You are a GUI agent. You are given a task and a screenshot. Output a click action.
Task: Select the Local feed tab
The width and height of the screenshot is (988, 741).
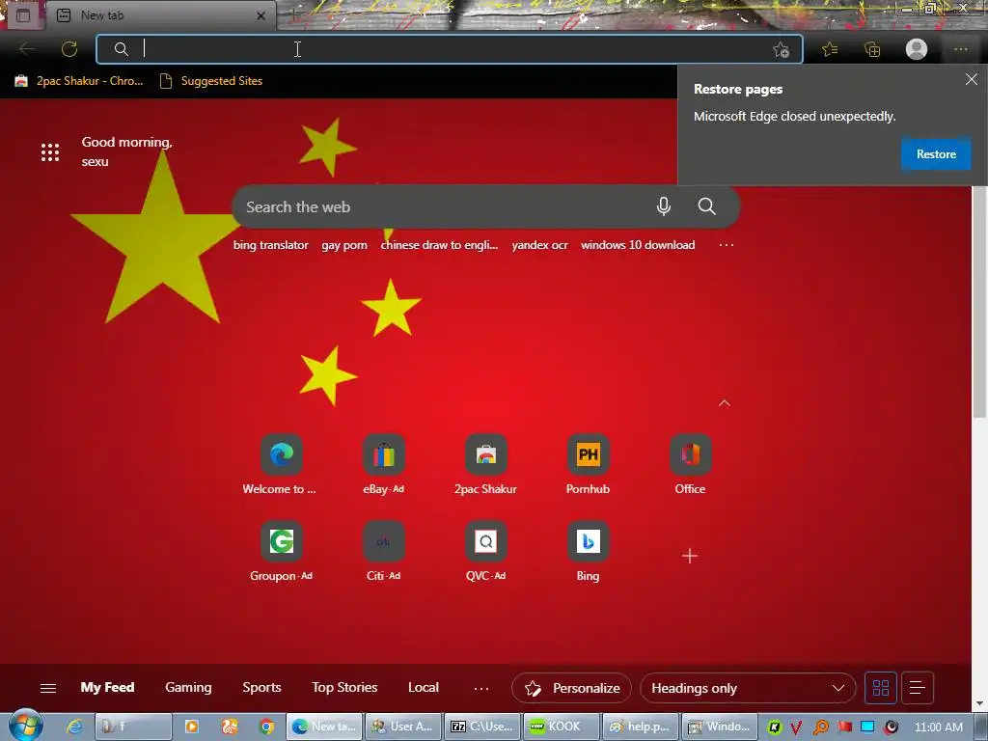424,687
